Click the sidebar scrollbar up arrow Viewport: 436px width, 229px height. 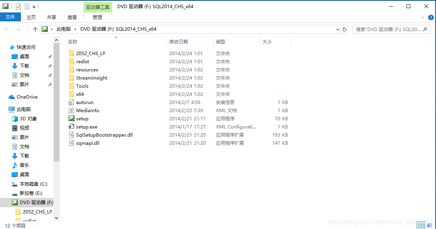(x=56, y=40)
